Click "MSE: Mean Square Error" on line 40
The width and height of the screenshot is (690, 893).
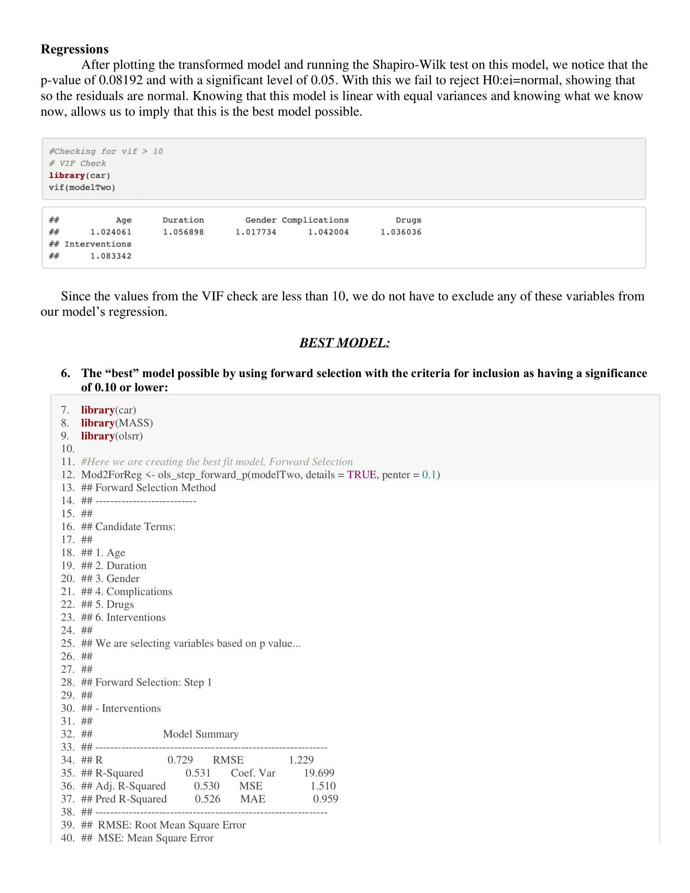pos(156,838)
